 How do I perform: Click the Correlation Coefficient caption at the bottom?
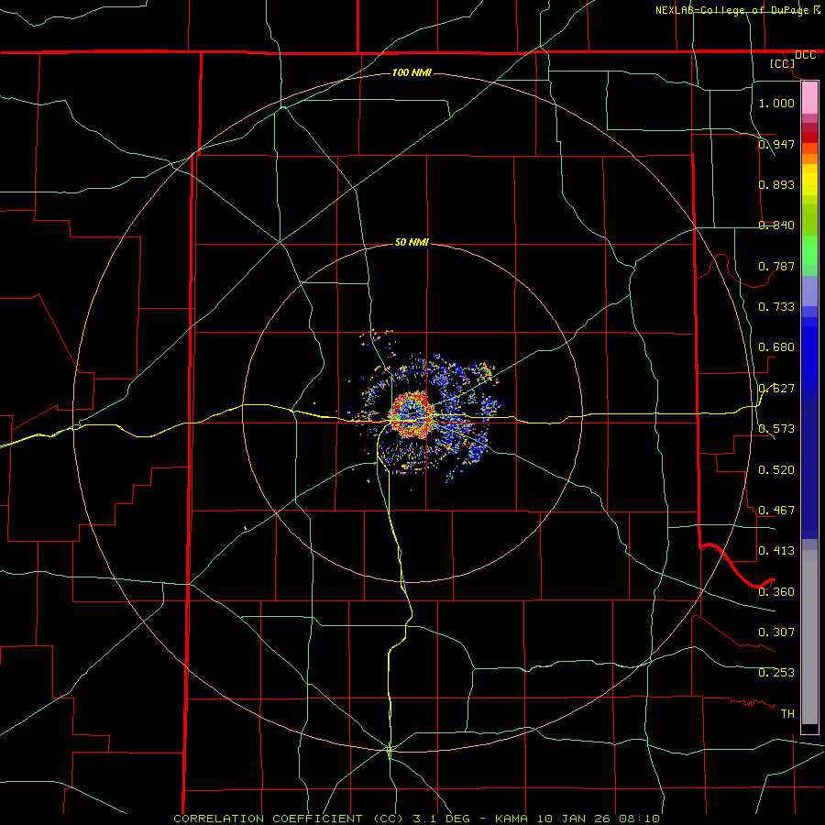point(416,819)
